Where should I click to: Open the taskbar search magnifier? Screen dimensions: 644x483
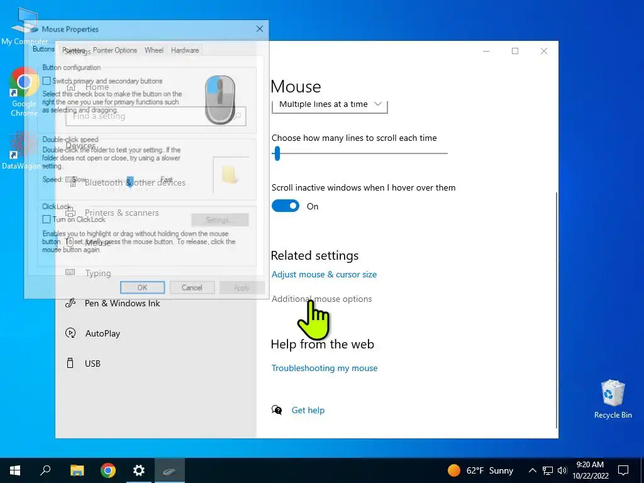(45, 470)
